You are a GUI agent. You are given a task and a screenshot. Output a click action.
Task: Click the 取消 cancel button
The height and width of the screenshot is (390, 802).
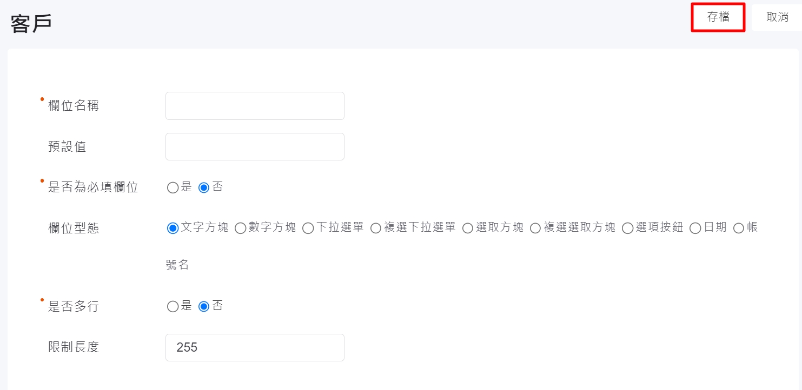(777, 17)
